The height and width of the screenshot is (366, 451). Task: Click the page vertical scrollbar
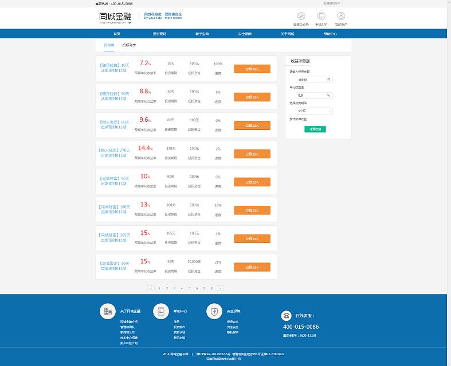449,183
